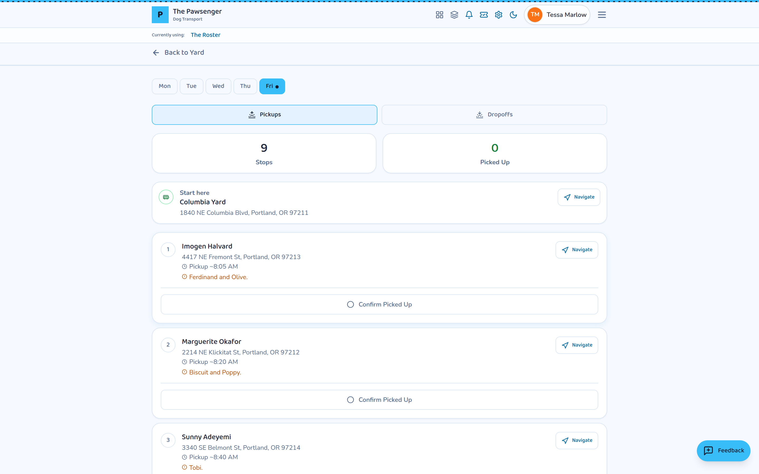Click the 0 Picked Up card
Screen dimensions: 759x474
(x=495, y=153)
